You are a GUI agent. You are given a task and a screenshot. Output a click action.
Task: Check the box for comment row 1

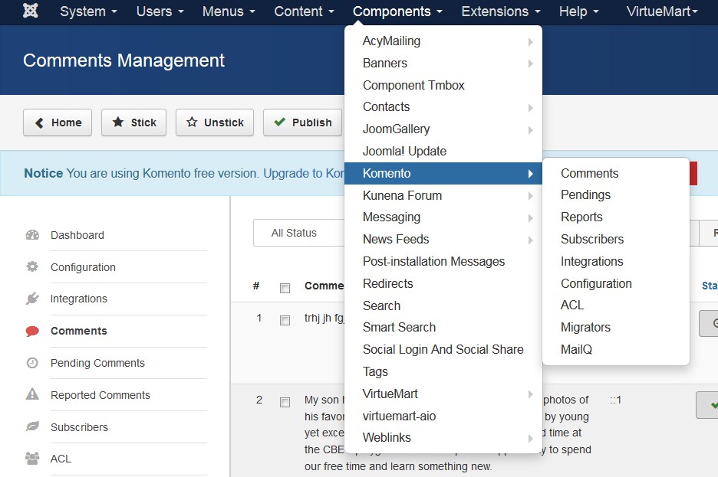click(285, 320)
